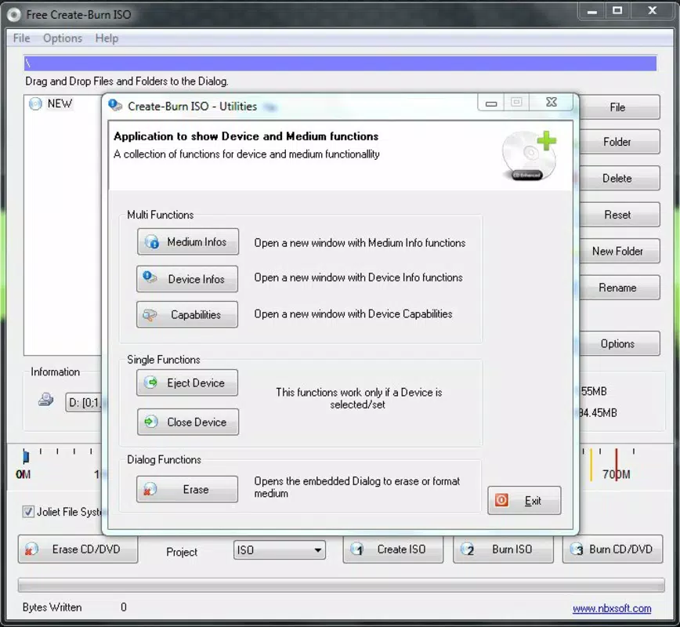Image resolution: width=680 pixels, height=627 pixels.
Task: Click the Free Create-Burn ISO title icon
Action: pos(14,15)
